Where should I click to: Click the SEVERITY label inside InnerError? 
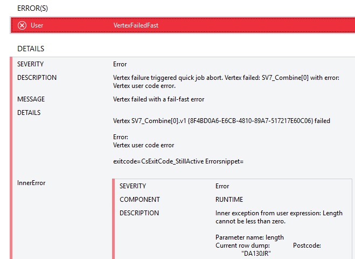point(133,186)
